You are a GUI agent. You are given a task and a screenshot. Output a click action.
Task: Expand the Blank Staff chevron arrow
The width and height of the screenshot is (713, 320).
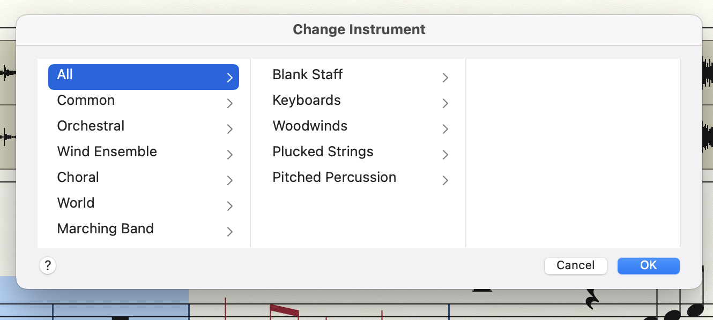pos(445,78)
